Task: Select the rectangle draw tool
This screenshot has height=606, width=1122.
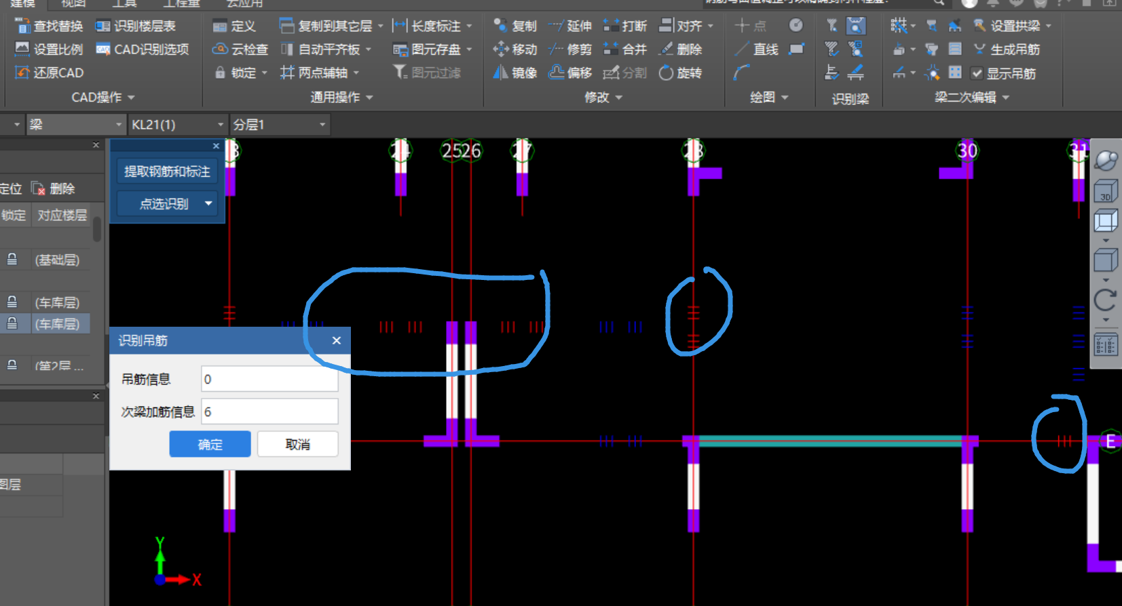Action: (797, 49)
